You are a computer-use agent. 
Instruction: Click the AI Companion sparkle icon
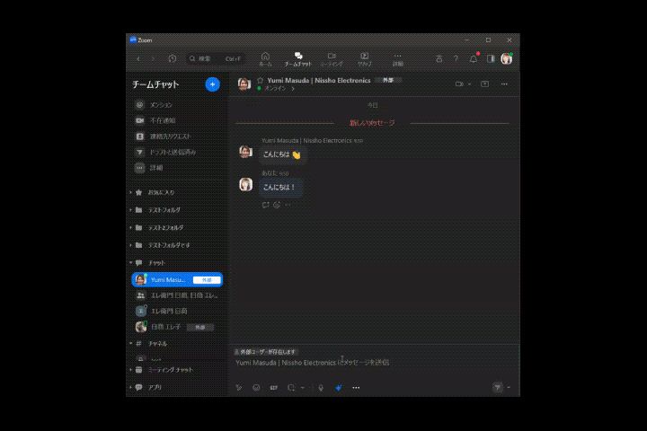tap(339, 387)
